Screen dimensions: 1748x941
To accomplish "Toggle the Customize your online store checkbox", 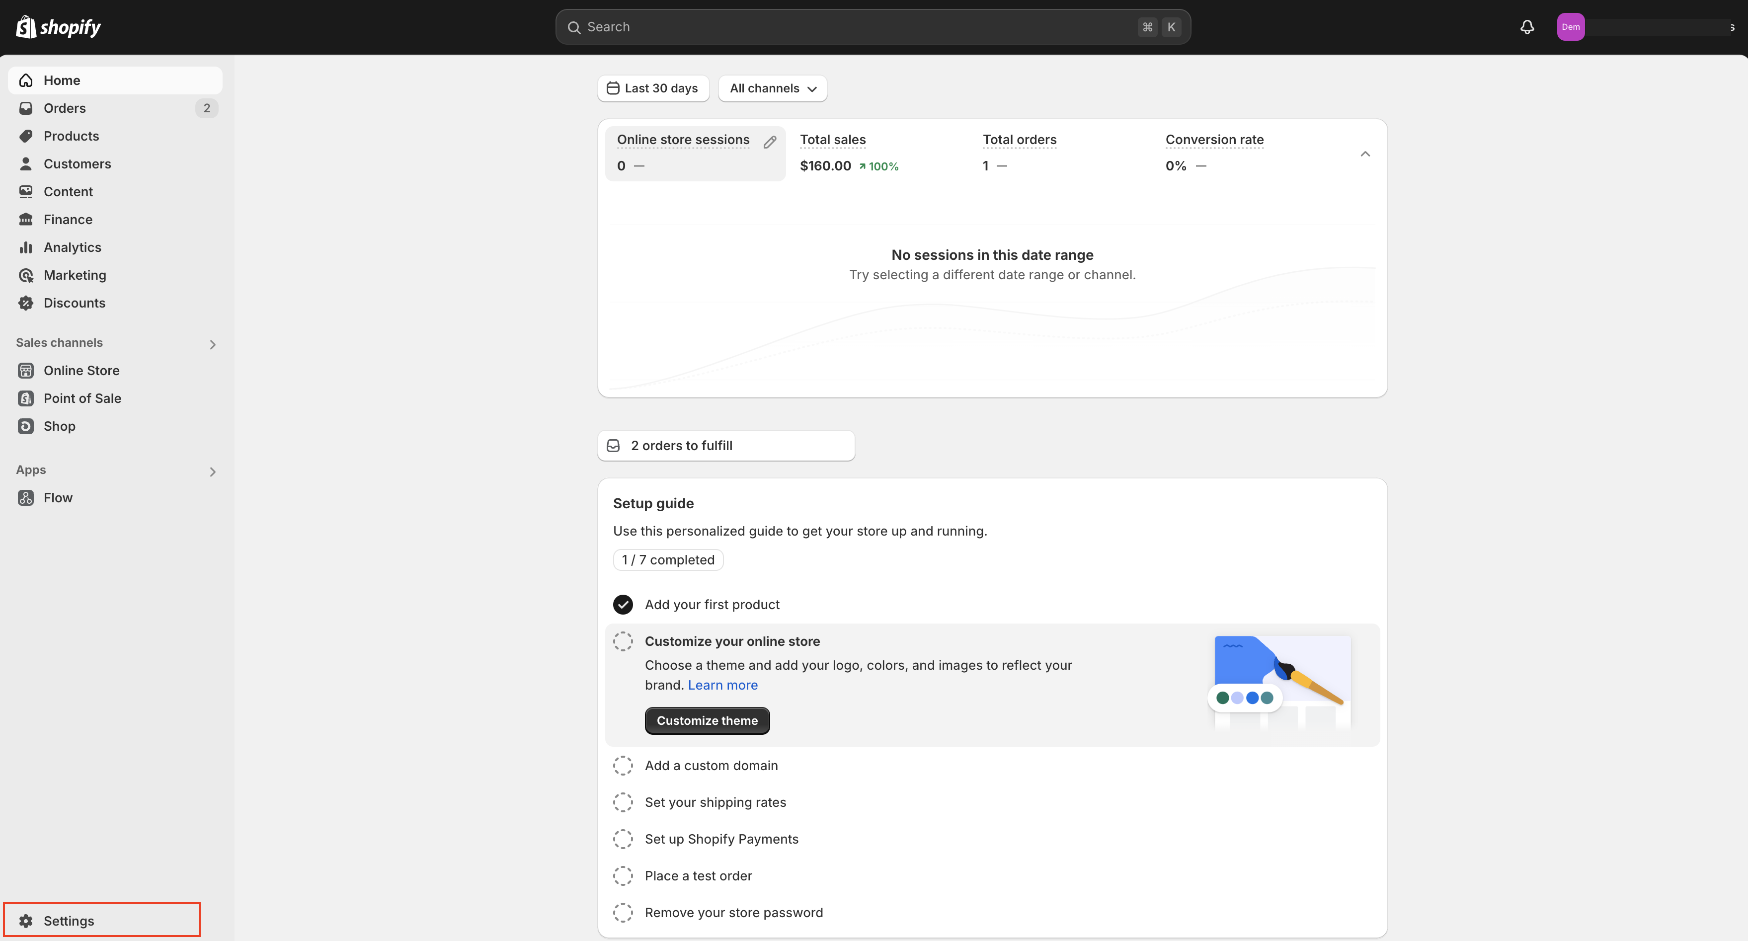I will [623, 641].
